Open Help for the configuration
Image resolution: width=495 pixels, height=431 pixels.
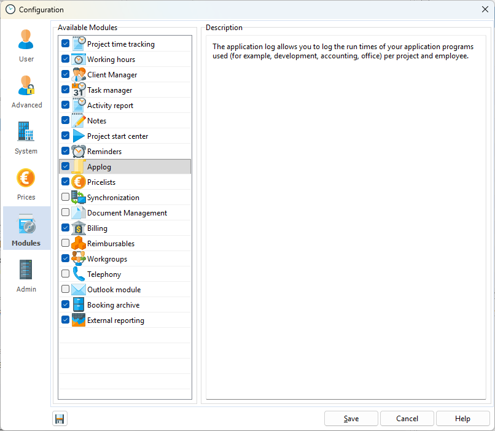[x=462, y=419]
